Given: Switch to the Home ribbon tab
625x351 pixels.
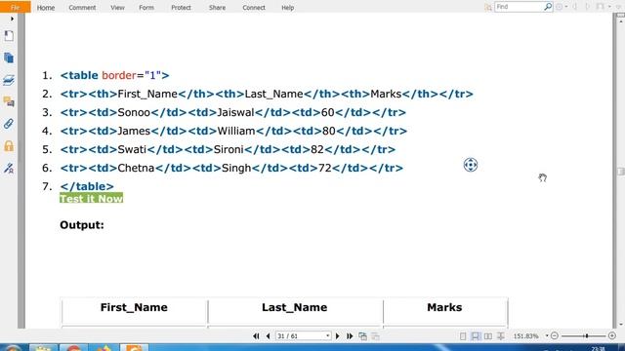Looking at the screenshot, I should pyautogui.click(x=46, y=8).
